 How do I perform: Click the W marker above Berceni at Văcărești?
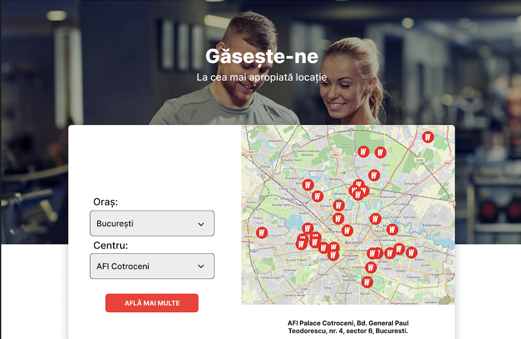(367, 282)
